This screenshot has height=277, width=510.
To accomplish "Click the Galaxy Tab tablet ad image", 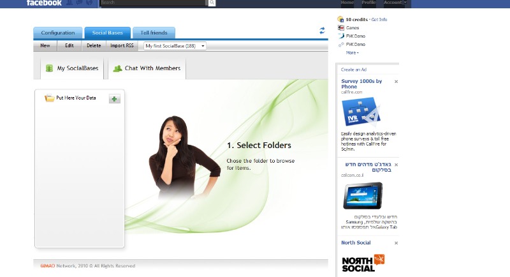I will click(363, 196).
